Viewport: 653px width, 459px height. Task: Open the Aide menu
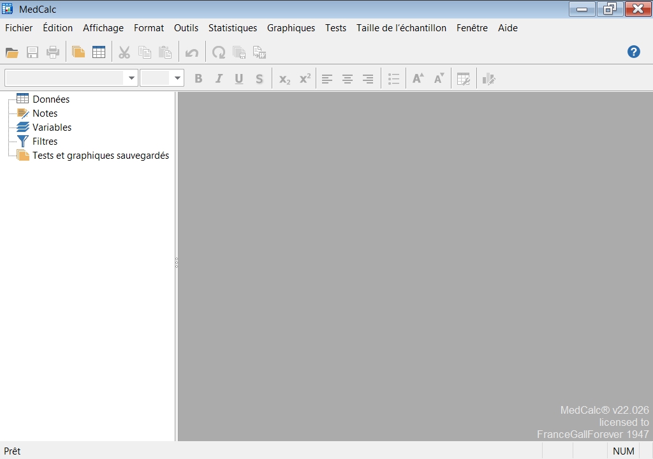pos(508,28)
